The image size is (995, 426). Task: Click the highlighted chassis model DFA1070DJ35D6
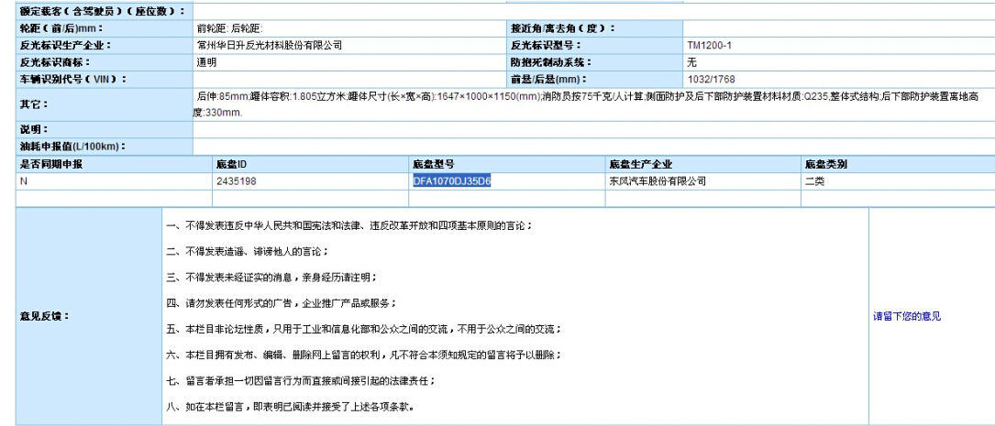pos(452,181)
